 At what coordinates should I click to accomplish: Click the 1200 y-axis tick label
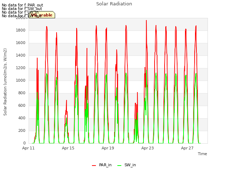[21, 68]
